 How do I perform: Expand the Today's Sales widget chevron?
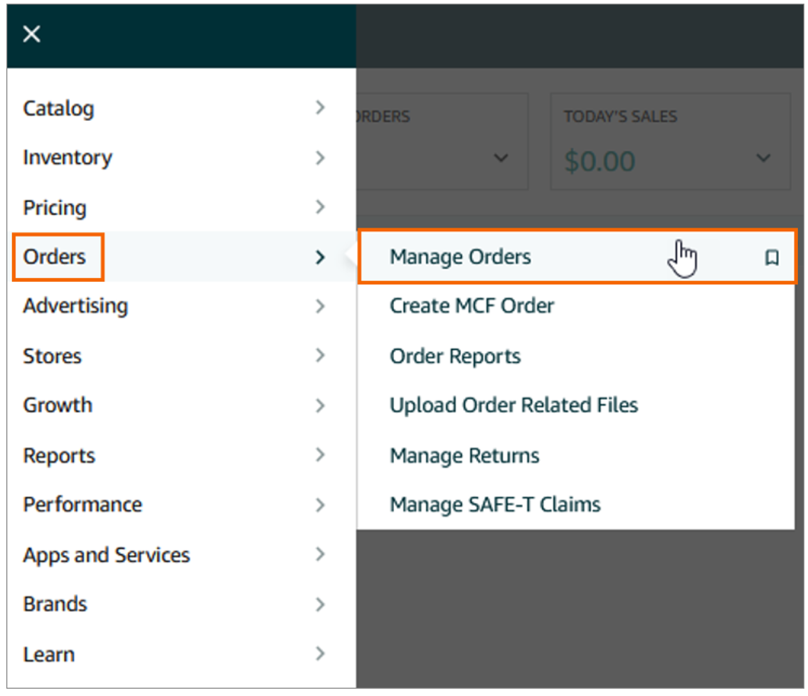(x=763, y=158)
